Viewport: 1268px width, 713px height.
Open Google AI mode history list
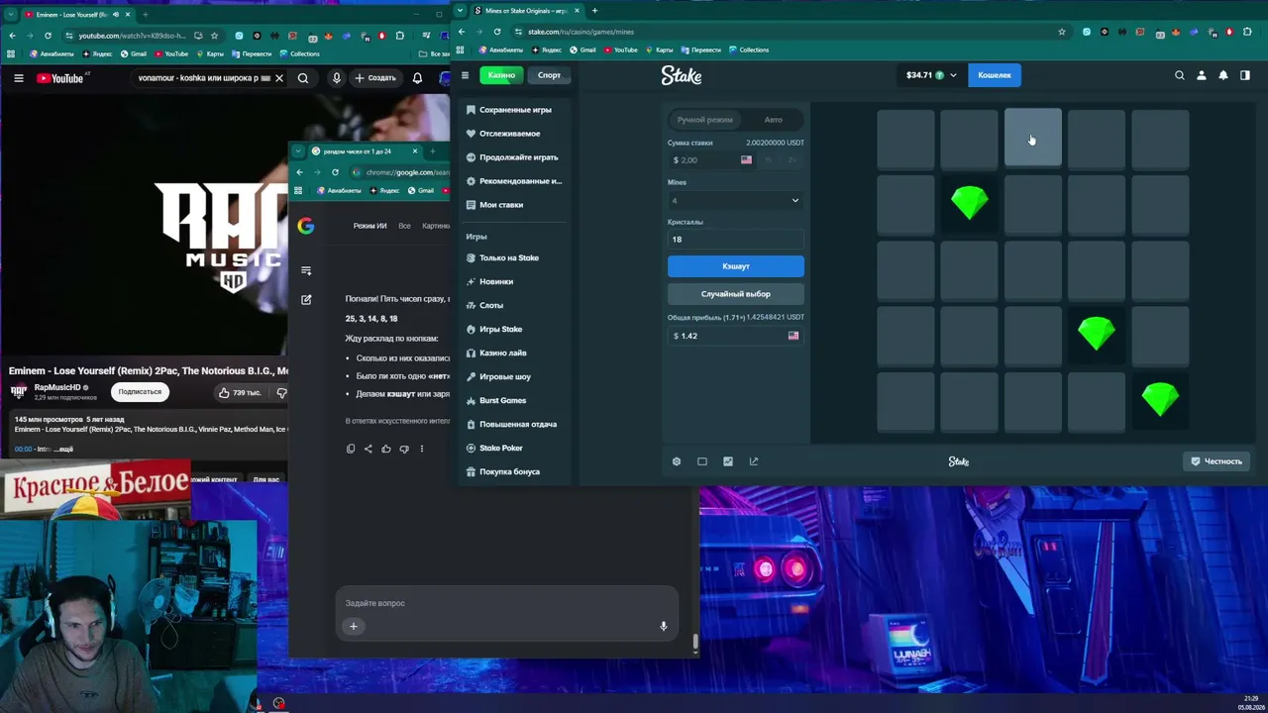(306, 270)
